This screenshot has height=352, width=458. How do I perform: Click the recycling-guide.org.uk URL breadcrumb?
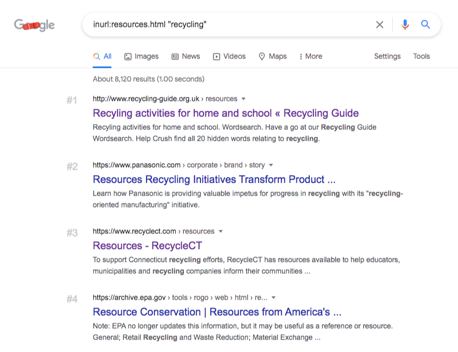click(x=165, y=99)
